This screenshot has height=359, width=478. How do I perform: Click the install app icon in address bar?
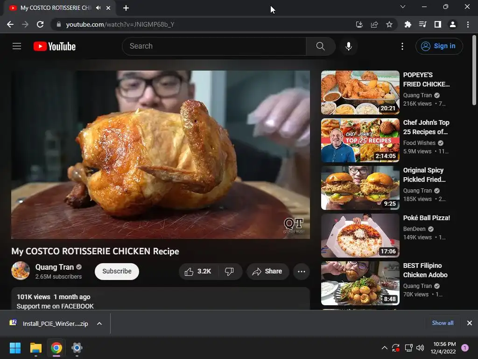click(x=359, y=24)
